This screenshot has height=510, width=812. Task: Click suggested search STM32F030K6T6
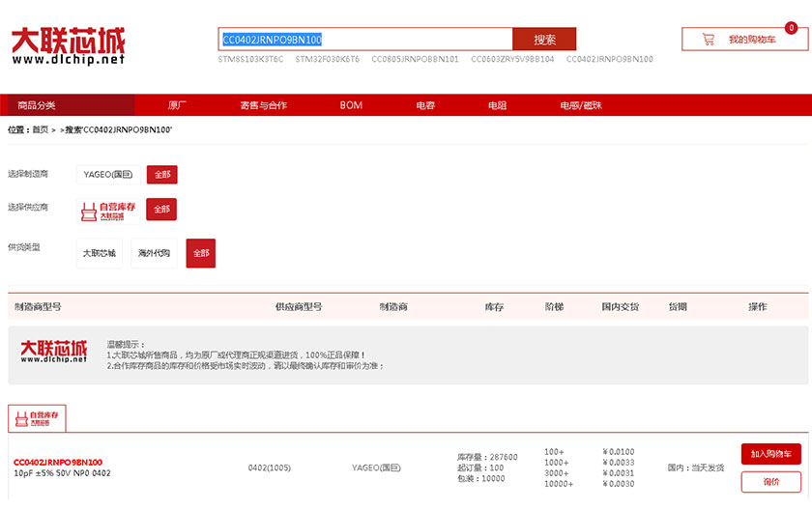pyautogui.click(x=327, y=59)
